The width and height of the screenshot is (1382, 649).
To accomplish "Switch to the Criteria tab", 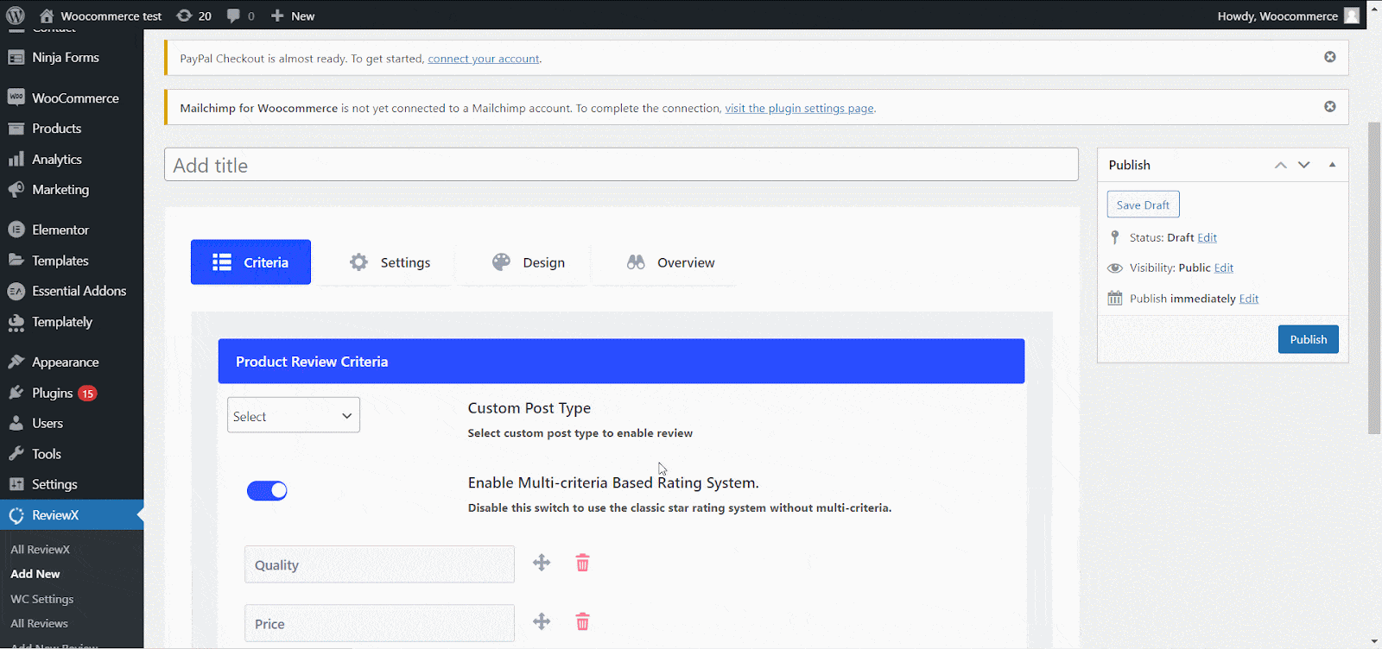I will (250, 262).
